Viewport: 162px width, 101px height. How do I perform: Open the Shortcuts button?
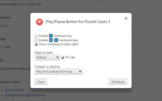click(118, 82)
